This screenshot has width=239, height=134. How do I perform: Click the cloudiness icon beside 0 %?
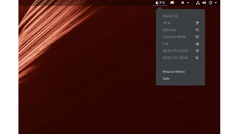pos(197,44)
